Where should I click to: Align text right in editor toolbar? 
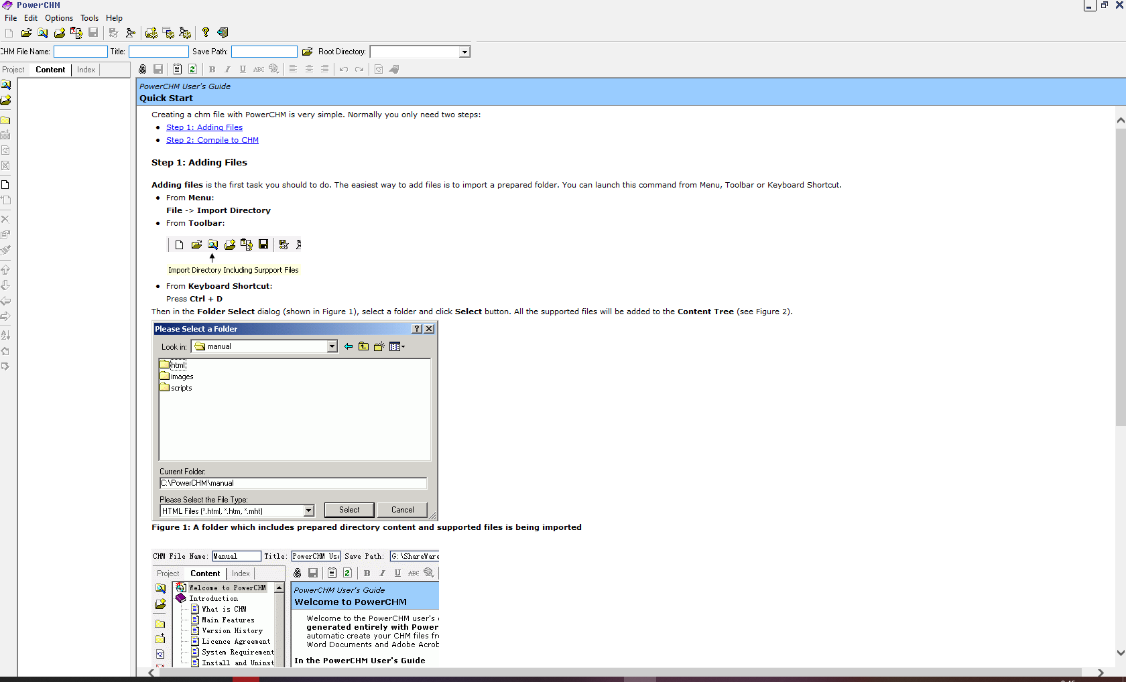click(x=324, y=69)
